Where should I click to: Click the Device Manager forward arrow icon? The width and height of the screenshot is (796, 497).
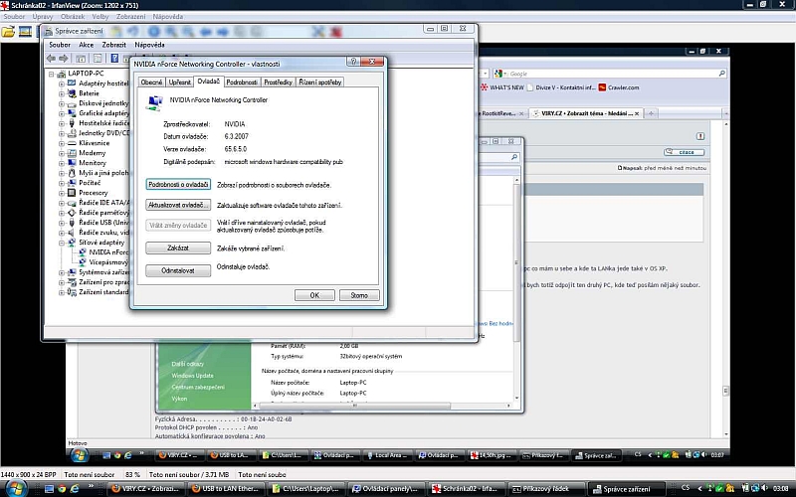point(64,59)
